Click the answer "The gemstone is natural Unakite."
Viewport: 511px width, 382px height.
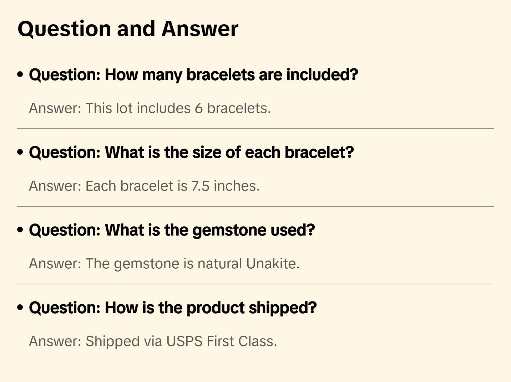click(x=164, y=264)
